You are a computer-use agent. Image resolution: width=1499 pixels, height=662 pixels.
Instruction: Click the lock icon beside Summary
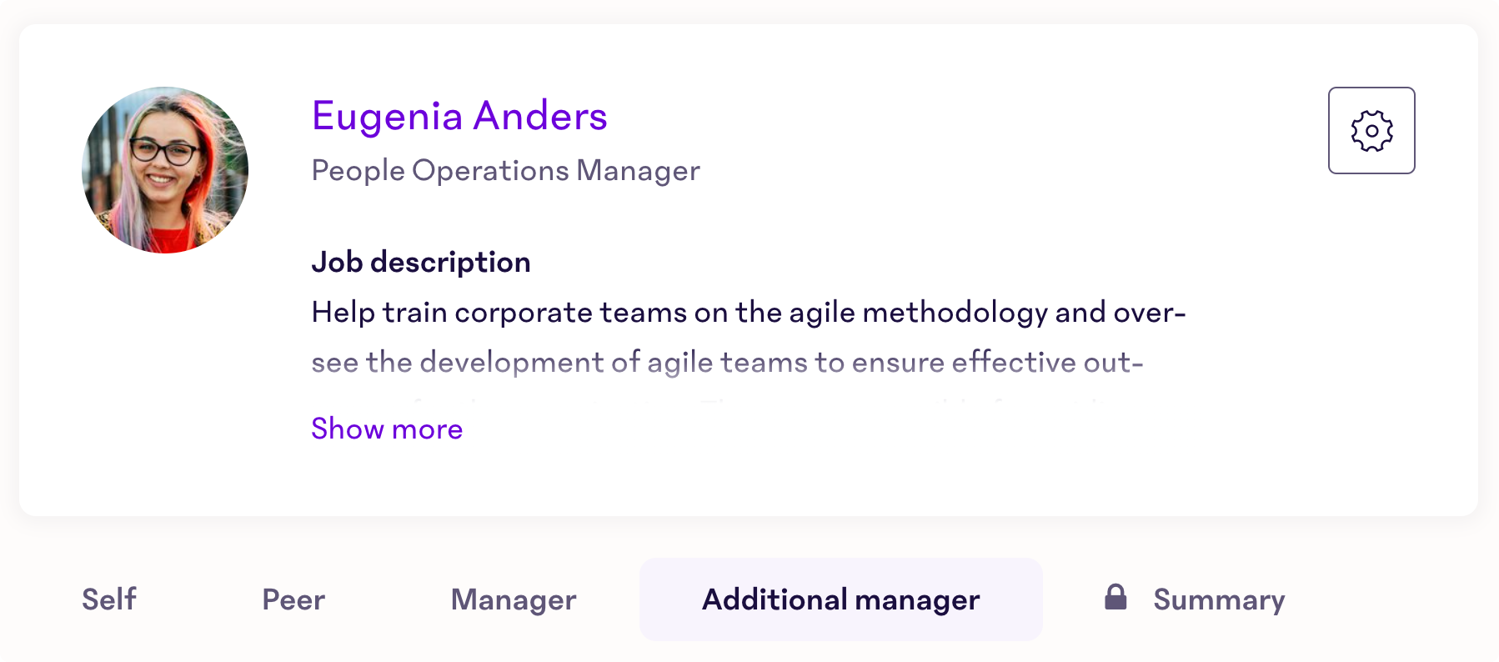(x=1115, y=597)
